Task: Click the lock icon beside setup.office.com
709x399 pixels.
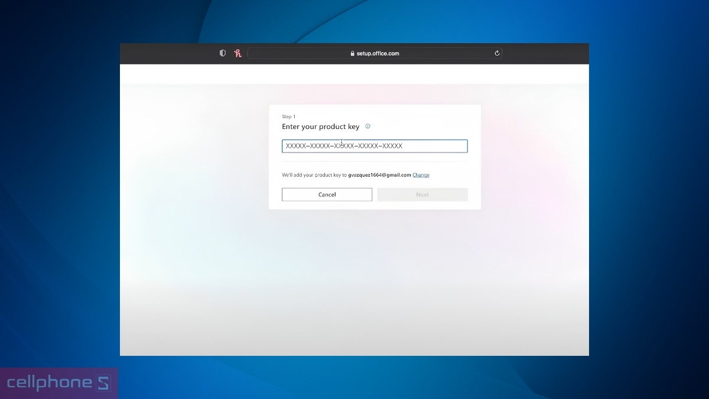Action: click(x=353, y=53)
